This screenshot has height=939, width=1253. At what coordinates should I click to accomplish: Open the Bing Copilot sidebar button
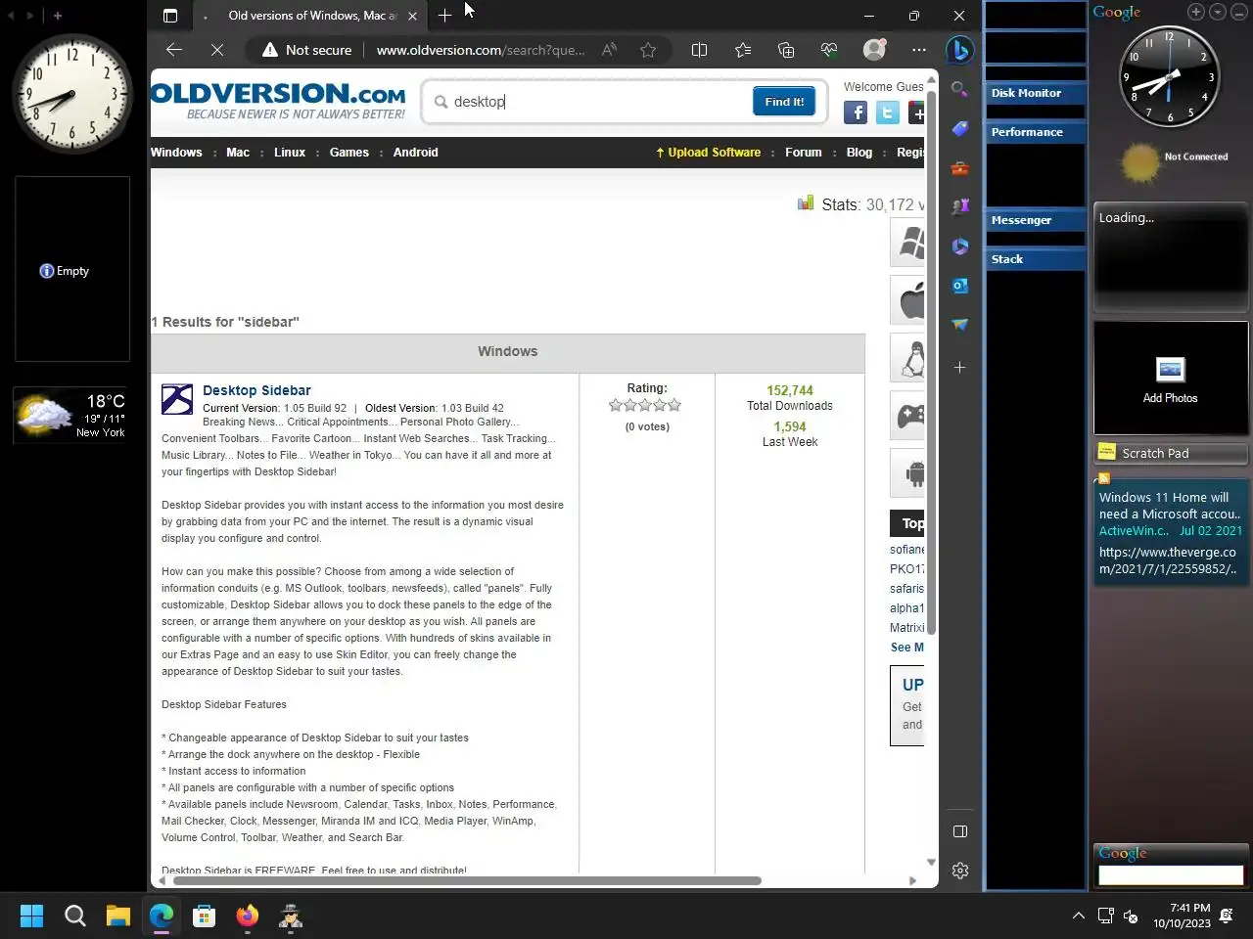point(960,50)
